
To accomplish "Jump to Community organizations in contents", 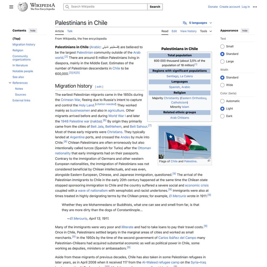I will 21,58.
